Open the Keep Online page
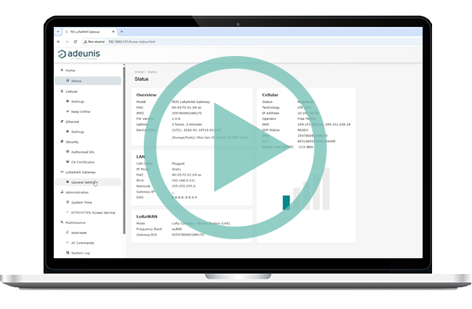This screenshot has width=472, height=309. pyautogui.click(x=81, y=111)
